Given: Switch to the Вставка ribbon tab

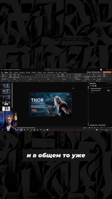Looking at the screenshot, I should point(11,72).
